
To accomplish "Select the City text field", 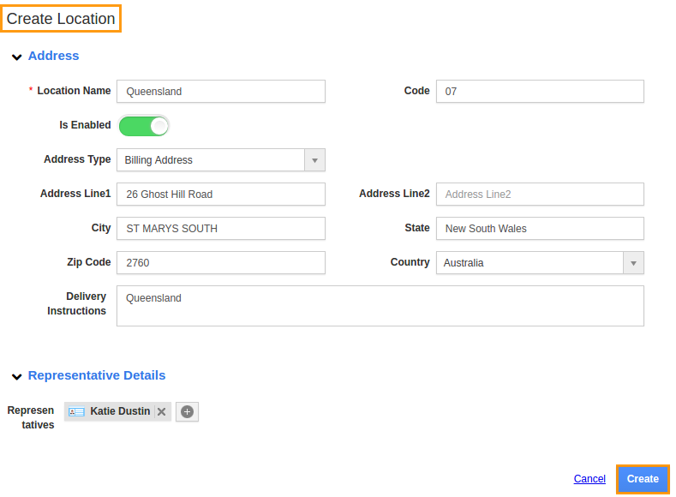I will (221, 229).
